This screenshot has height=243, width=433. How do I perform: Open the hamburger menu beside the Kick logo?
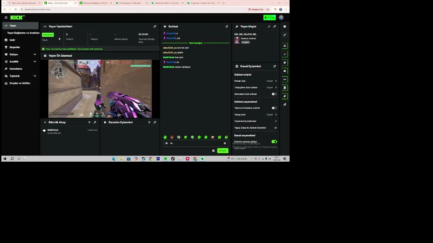point(6,18)
